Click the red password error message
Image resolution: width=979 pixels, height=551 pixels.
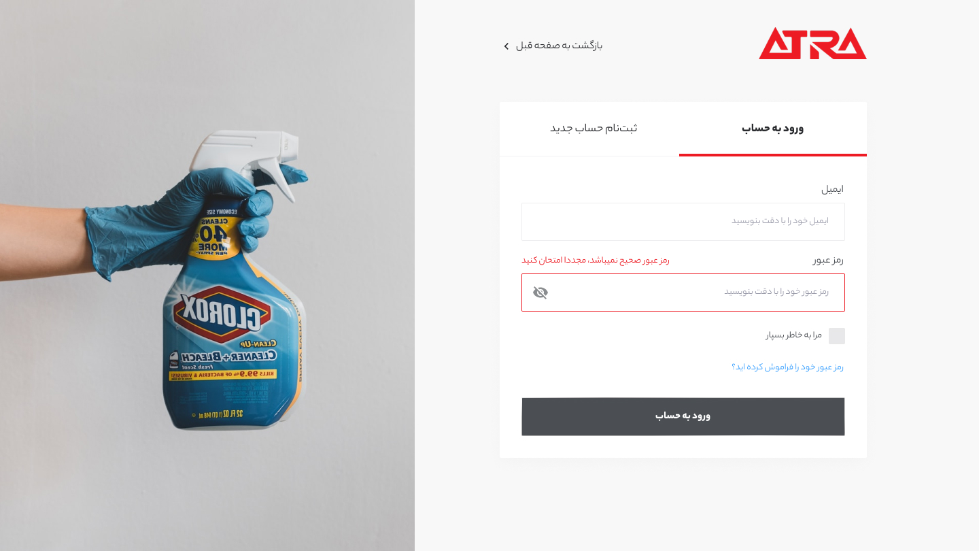(596, 260)
